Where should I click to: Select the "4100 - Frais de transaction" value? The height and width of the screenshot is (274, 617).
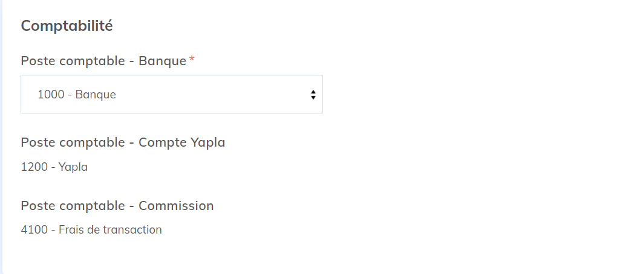(x=91, y=230)
